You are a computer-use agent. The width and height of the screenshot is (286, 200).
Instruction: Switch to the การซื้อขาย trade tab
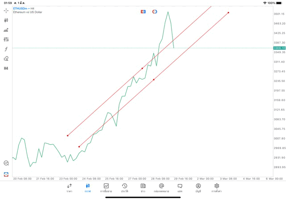(106, 187)
